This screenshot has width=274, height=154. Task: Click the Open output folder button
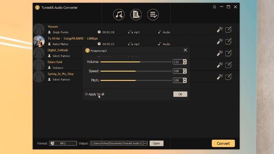pyautogui.click(x=156, y=143)
